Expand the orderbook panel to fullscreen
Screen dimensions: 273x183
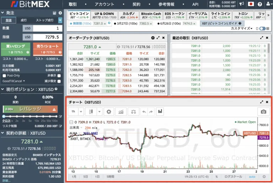pos(158,38)
